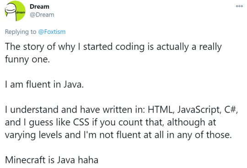
Task: Click the sentence 'I am fluent in Java.'
Action: [44, 84]
